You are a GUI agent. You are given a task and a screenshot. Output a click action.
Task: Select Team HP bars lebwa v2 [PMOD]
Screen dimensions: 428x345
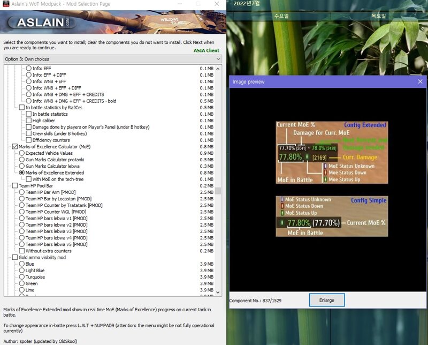(22, 225)
